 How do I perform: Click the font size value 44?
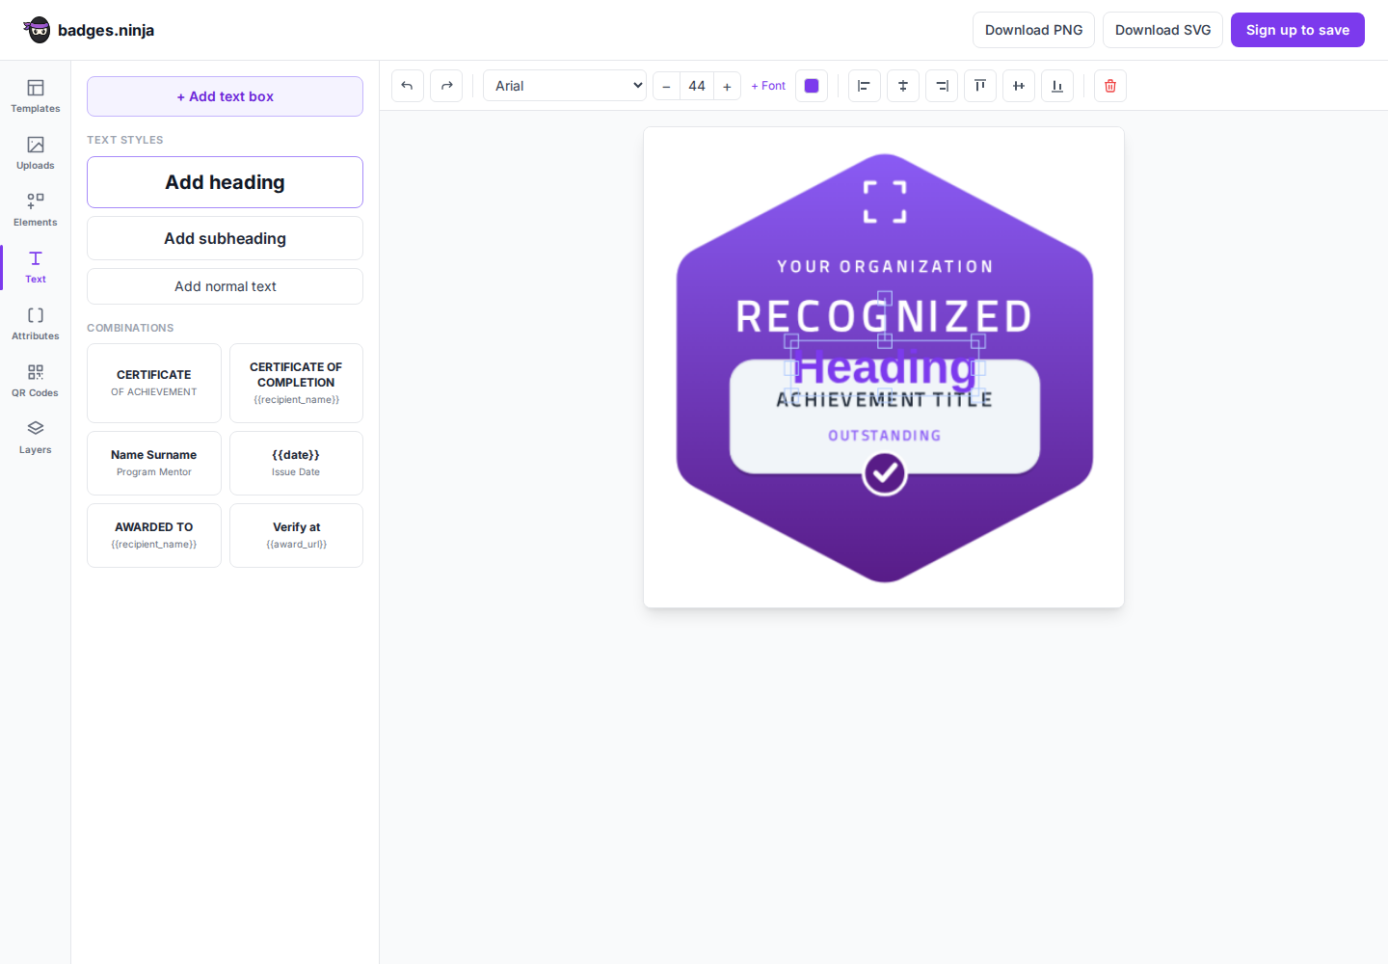tap(697, 86)
